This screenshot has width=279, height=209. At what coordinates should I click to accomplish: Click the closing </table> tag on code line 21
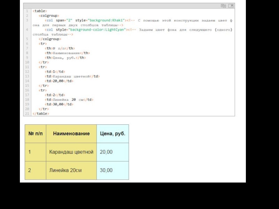(41, 114)
